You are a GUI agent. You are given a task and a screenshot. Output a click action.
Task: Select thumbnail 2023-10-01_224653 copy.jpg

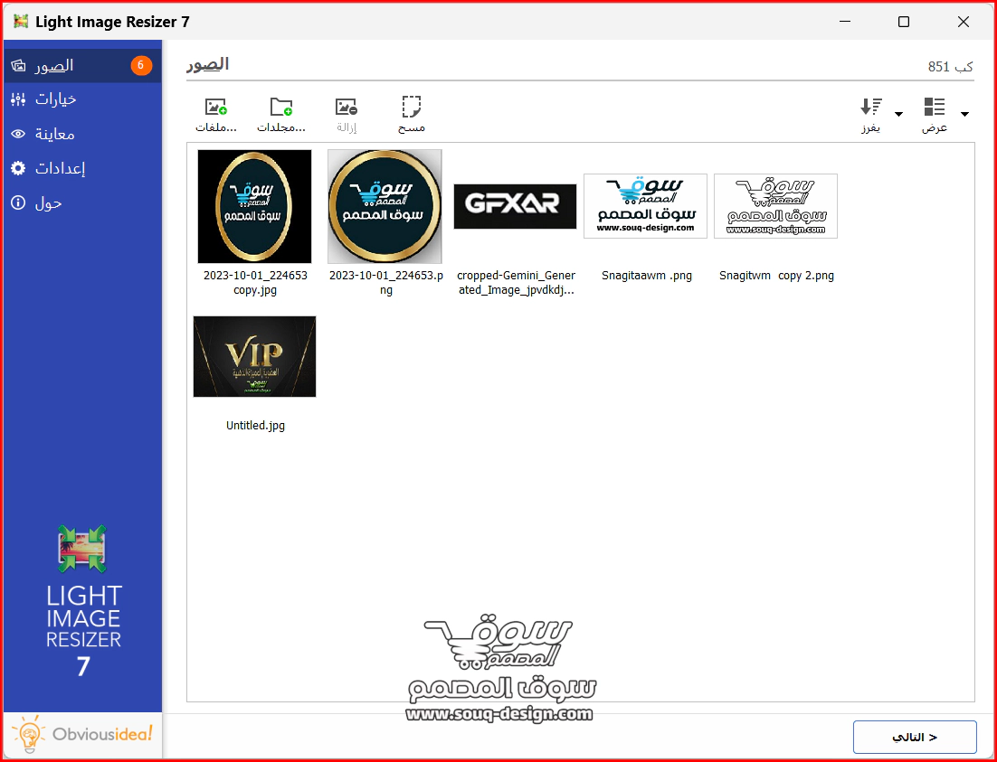[254, 207]
